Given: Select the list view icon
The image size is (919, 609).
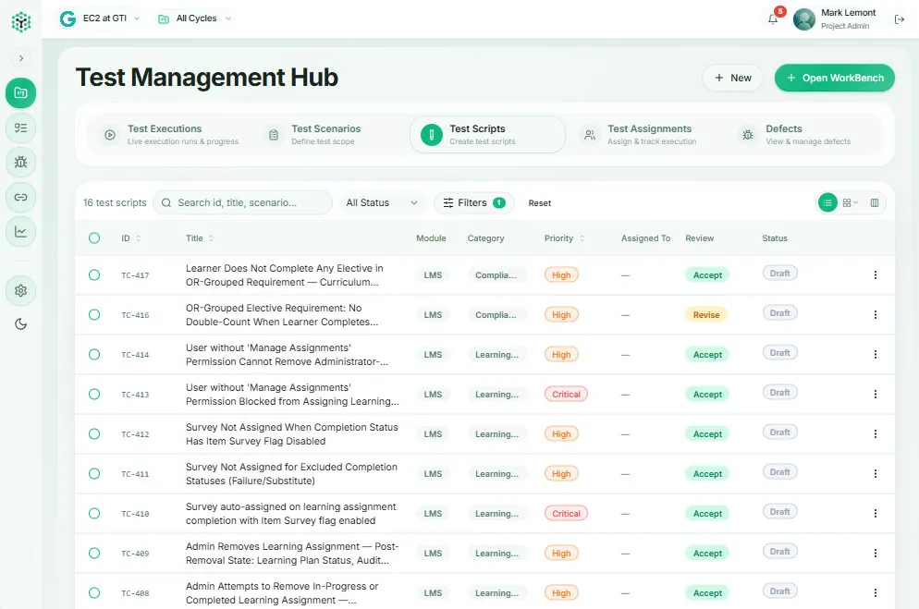Looking at the screenshot, I should [827, 202].
